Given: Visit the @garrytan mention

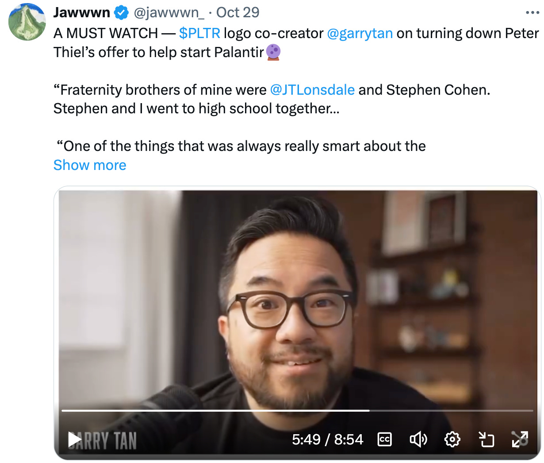Looking at the screenshot, I should click(x=360, y=33).
